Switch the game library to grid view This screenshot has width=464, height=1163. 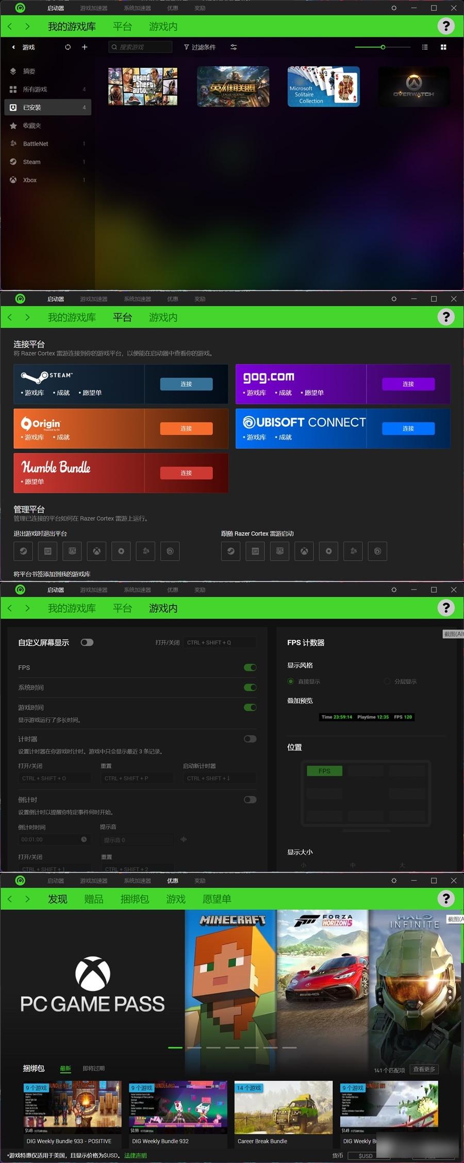[x=443, y=47]
